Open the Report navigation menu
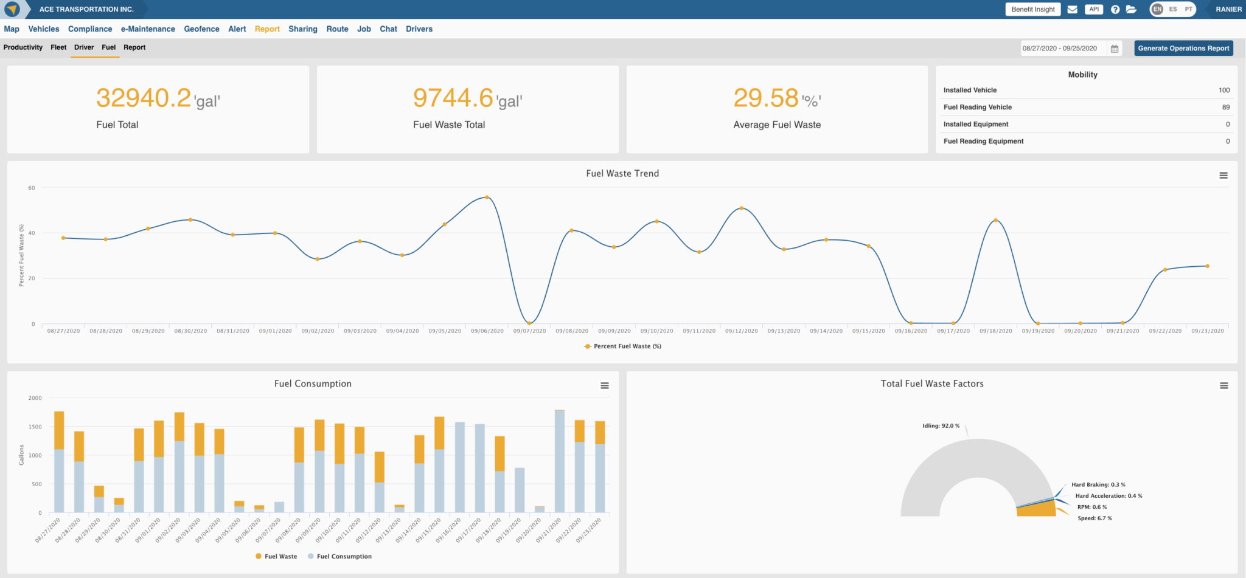 [x=267, y=29]
